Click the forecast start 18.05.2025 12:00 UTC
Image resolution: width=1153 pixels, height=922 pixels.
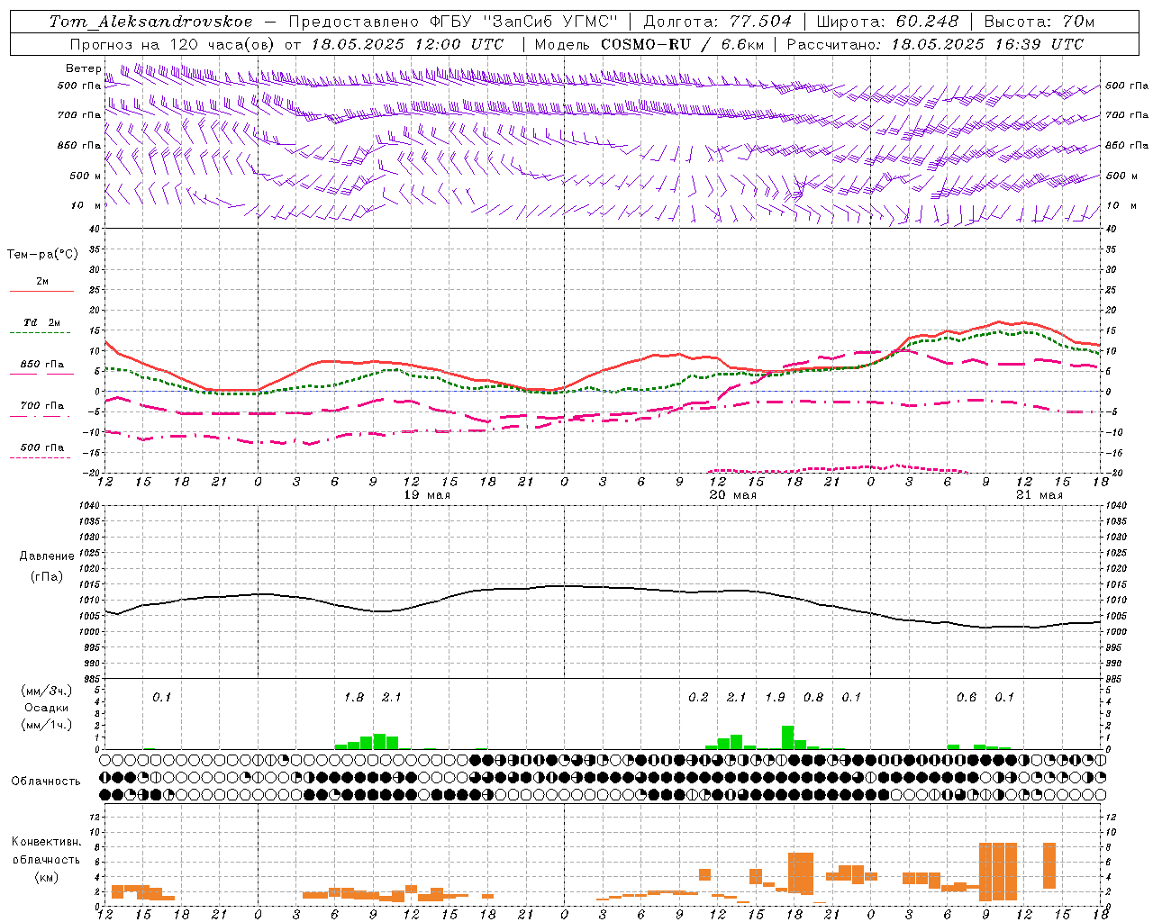pyautogui.click(x=407, y=44)
